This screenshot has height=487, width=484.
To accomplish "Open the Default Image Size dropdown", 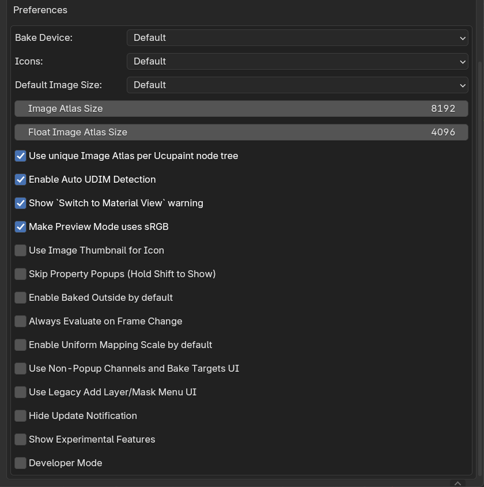I will [297, 85].
